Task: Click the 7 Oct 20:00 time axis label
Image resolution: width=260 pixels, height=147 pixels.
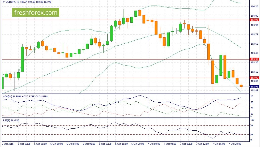Action: (235, 144)
